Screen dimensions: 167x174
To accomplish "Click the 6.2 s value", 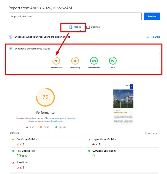I will 20,167.
